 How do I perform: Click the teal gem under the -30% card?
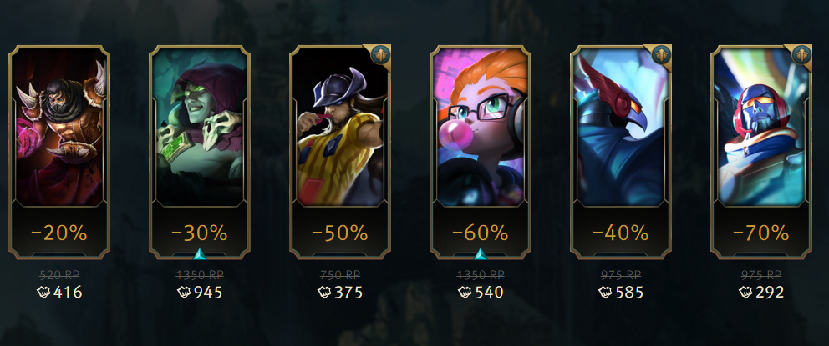coord(200,255)
